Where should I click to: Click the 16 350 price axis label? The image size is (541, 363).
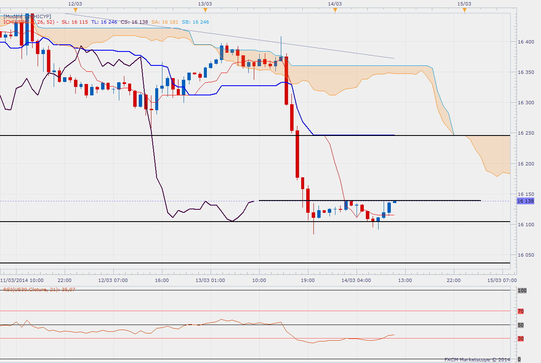click(x=526, y=72)
